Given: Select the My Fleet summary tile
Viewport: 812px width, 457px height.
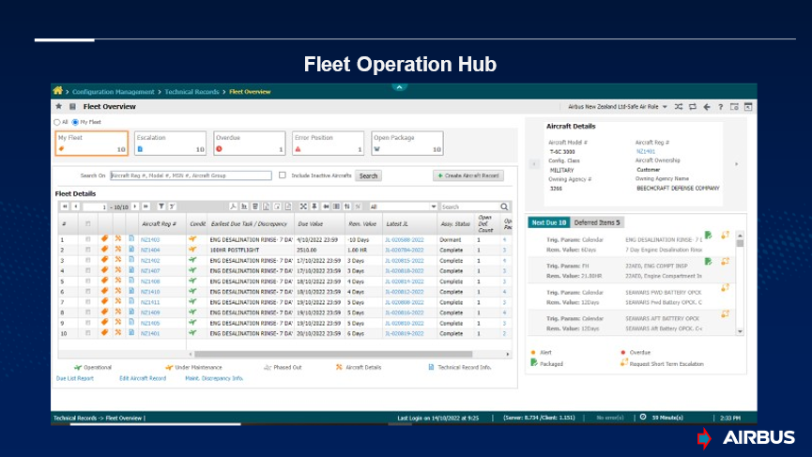Looking at the screenshot, I should point(92,143).
